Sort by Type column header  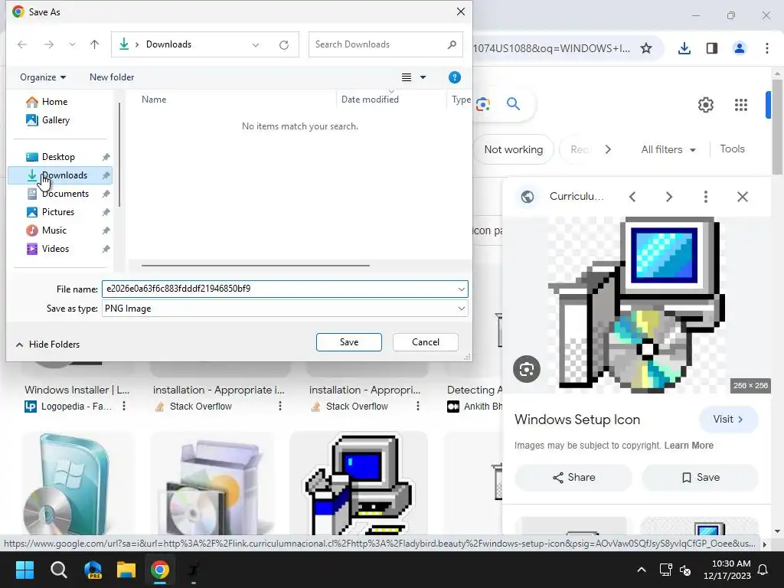[461, 100]
